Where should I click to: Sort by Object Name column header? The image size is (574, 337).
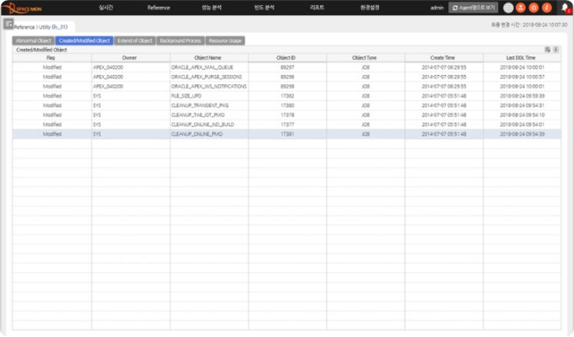[208, 57]
